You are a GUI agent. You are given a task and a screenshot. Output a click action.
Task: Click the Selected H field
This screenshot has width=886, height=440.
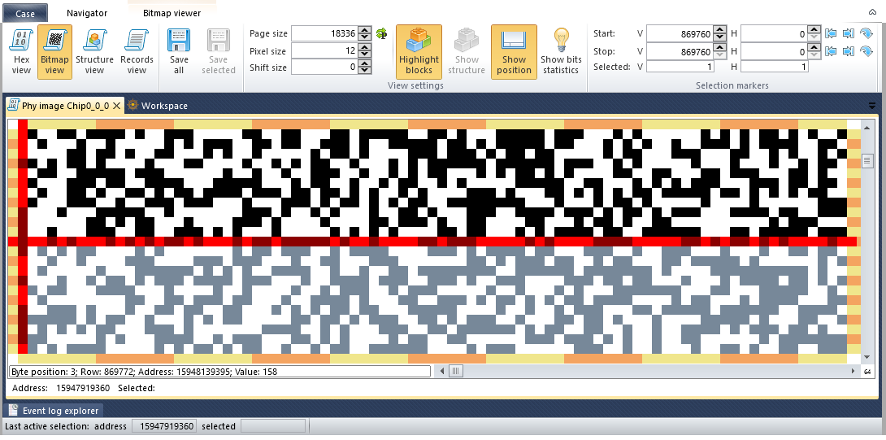tap(775, 67)
